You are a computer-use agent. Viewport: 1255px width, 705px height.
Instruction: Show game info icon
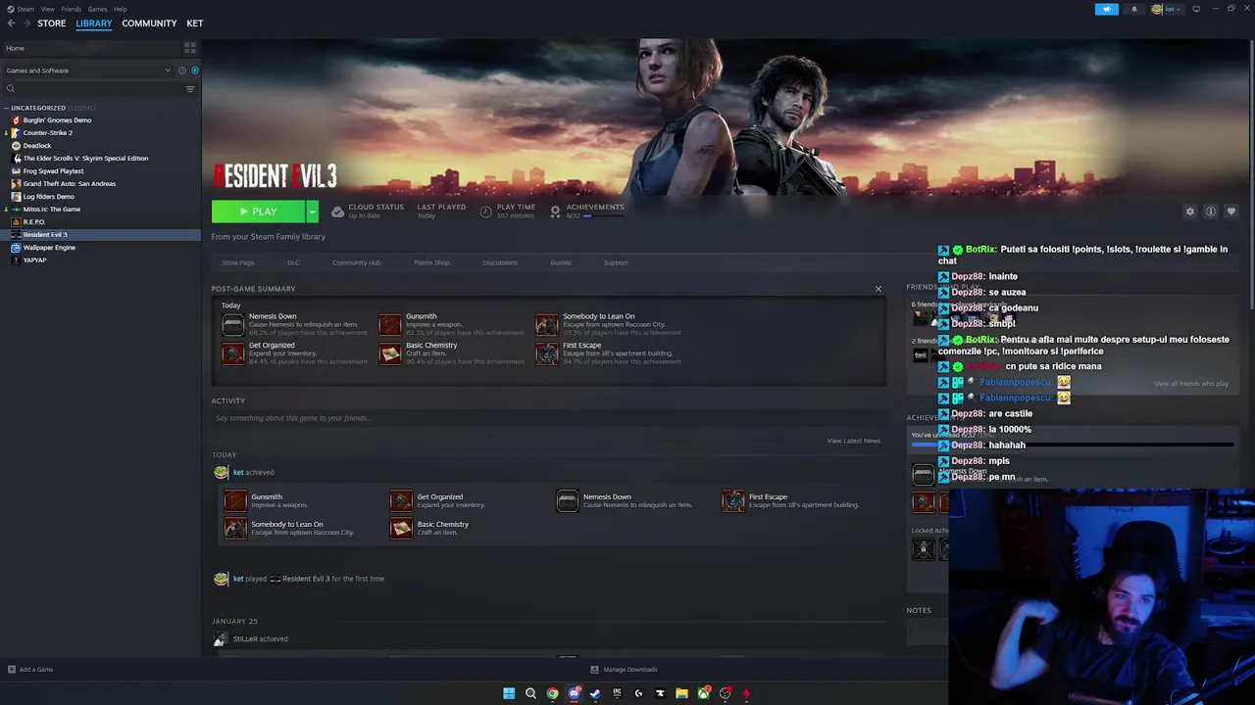point(1211,211)
